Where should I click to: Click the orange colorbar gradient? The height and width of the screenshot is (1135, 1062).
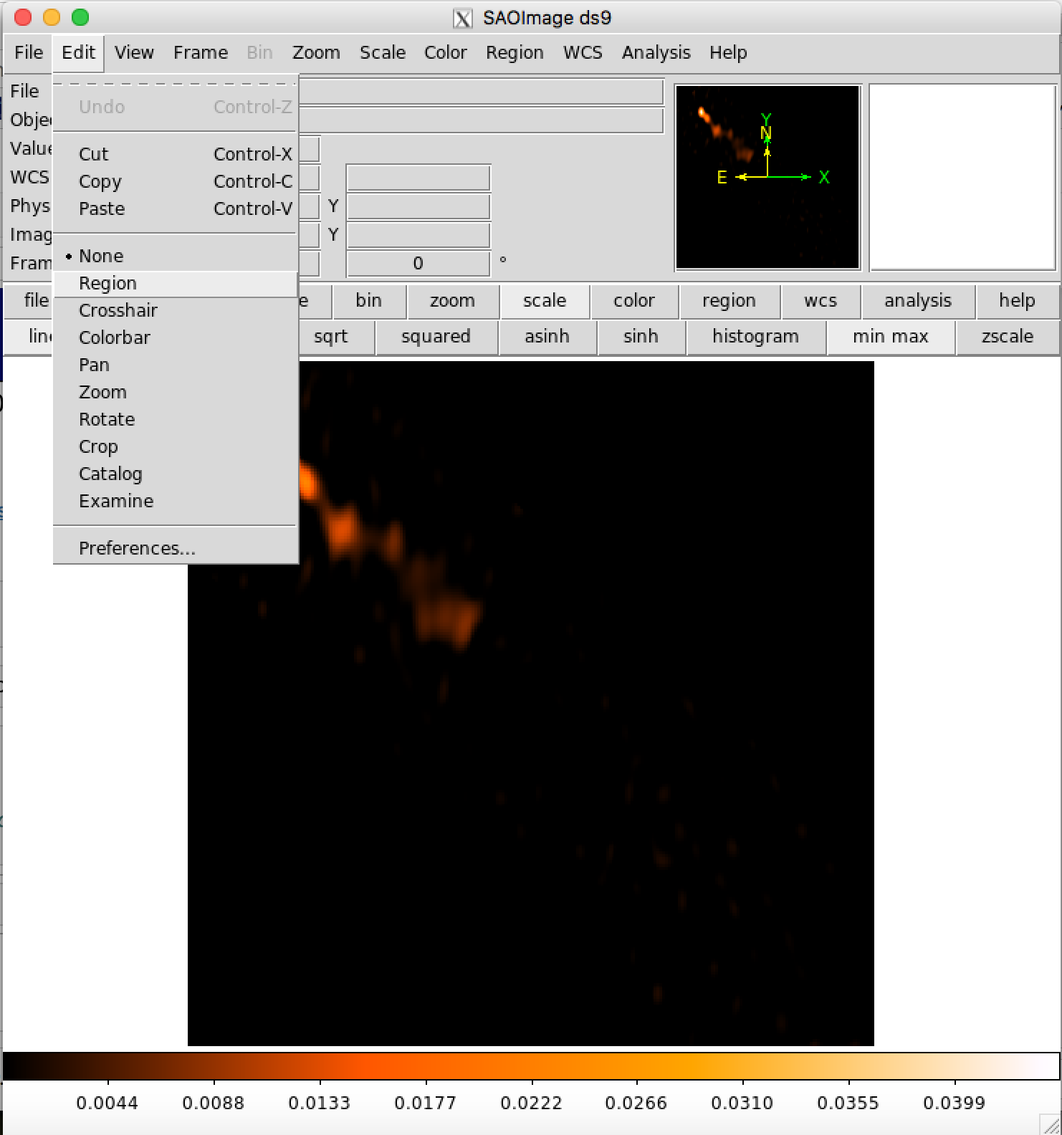point(531,1065)
